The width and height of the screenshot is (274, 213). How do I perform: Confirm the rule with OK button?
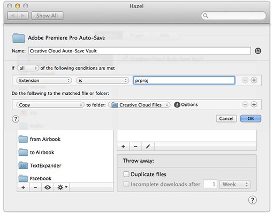pyautogui.click(x=250, y=119)
